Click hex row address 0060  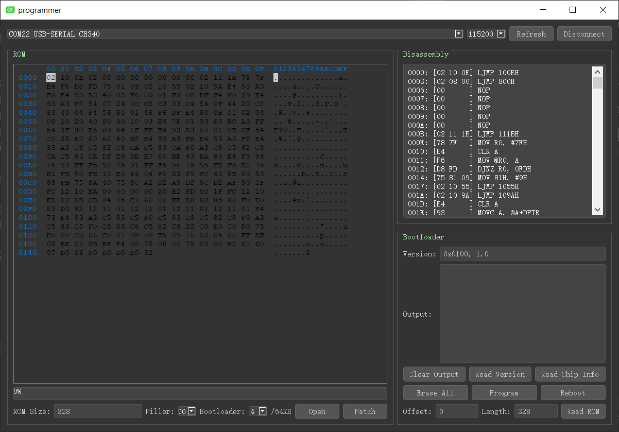[27, 130]
